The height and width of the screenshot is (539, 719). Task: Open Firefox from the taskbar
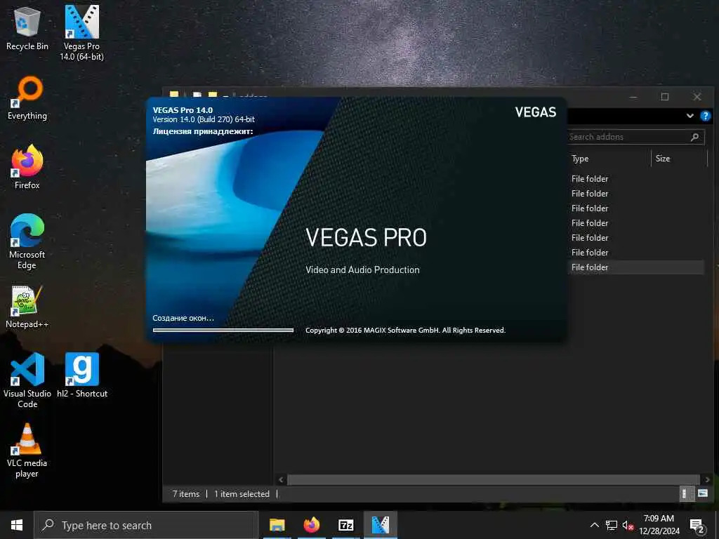[x=311, y=525]
